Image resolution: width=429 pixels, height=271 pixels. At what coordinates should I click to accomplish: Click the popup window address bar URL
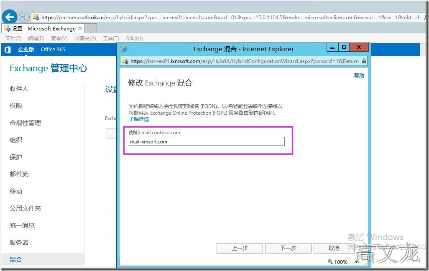coord(244,61)
